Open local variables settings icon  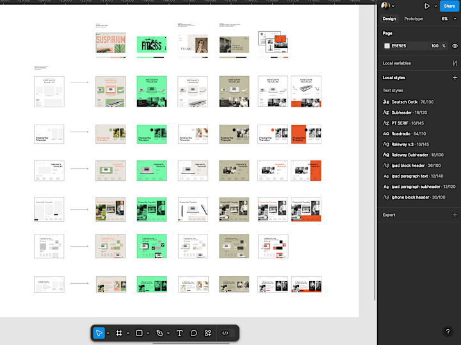[455, 63]
